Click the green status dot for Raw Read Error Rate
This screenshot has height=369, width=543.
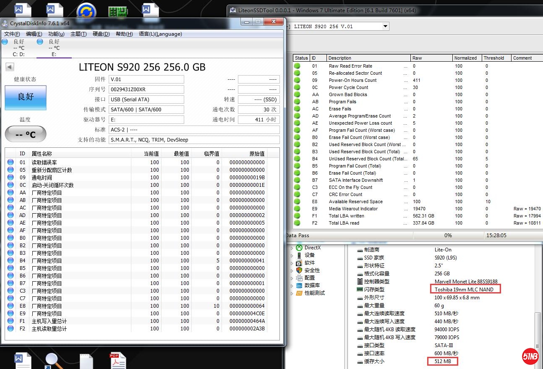pos(298,66)
